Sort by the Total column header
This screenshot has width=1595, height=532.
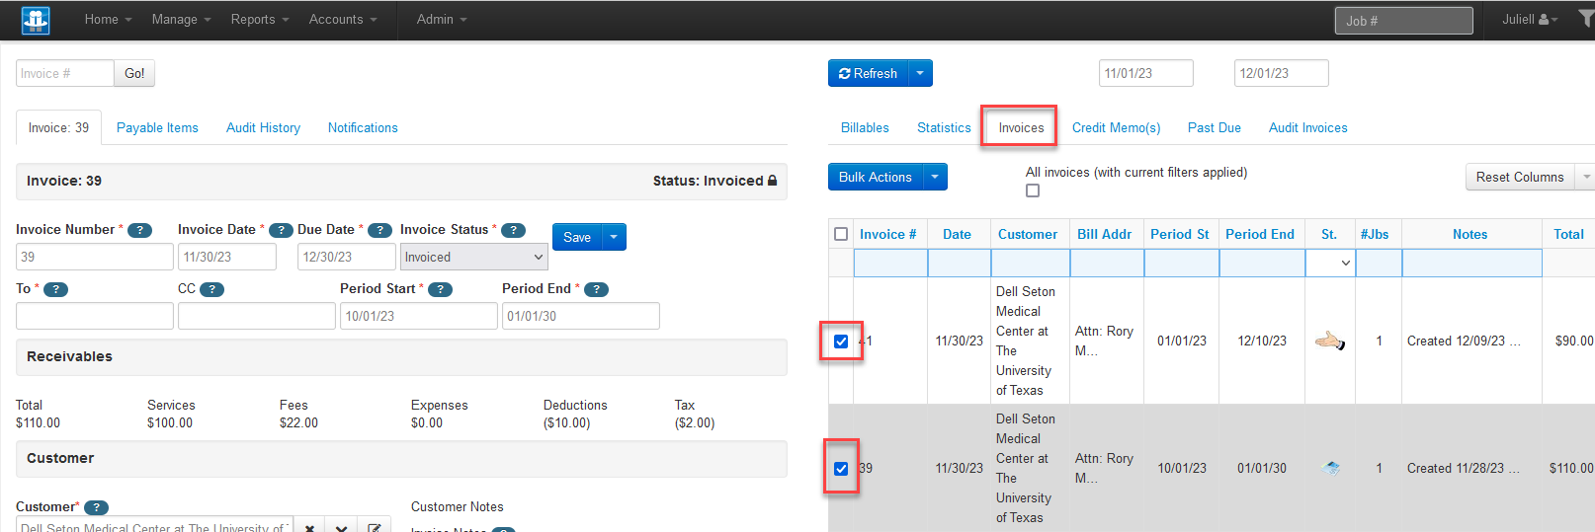(x=1568, y=234)
